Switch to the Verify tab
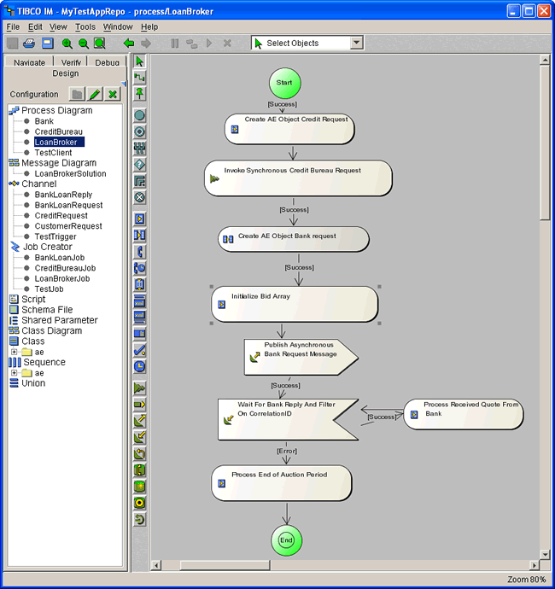This screenshot has width=555, height=589. point(71,62)
